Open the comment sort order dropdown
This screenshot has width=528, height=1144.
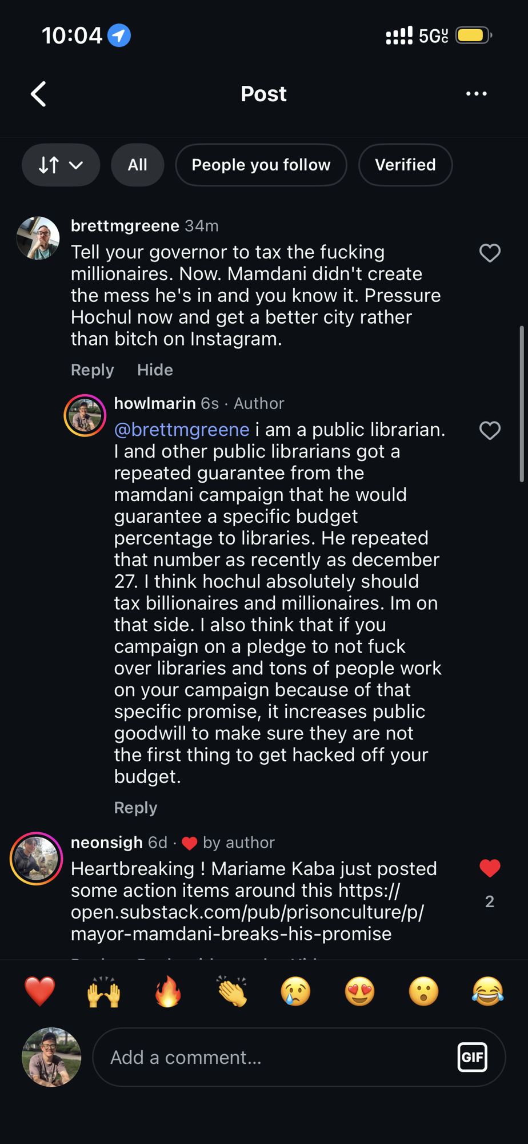pos(61,165)
